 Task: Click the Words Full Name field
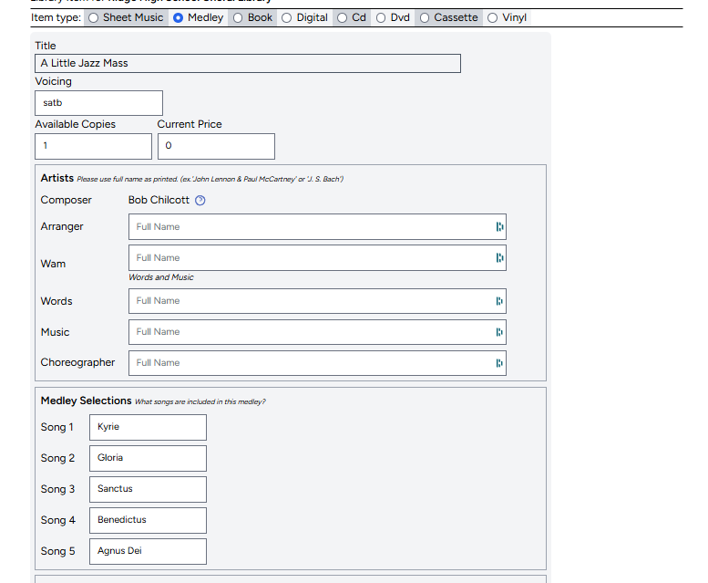317,301
